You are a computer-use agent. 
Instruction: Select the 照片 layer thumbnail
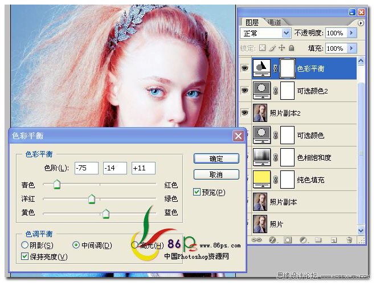(x=260, y=225)
